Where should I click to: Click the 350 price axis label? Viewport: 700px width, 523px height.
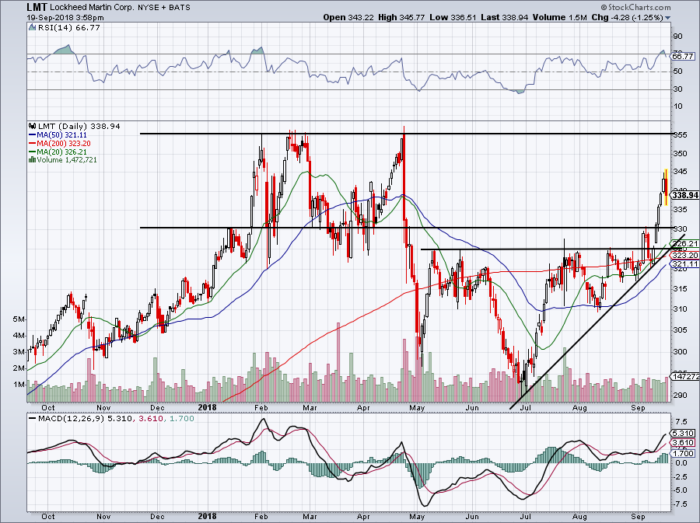(680, 154)
